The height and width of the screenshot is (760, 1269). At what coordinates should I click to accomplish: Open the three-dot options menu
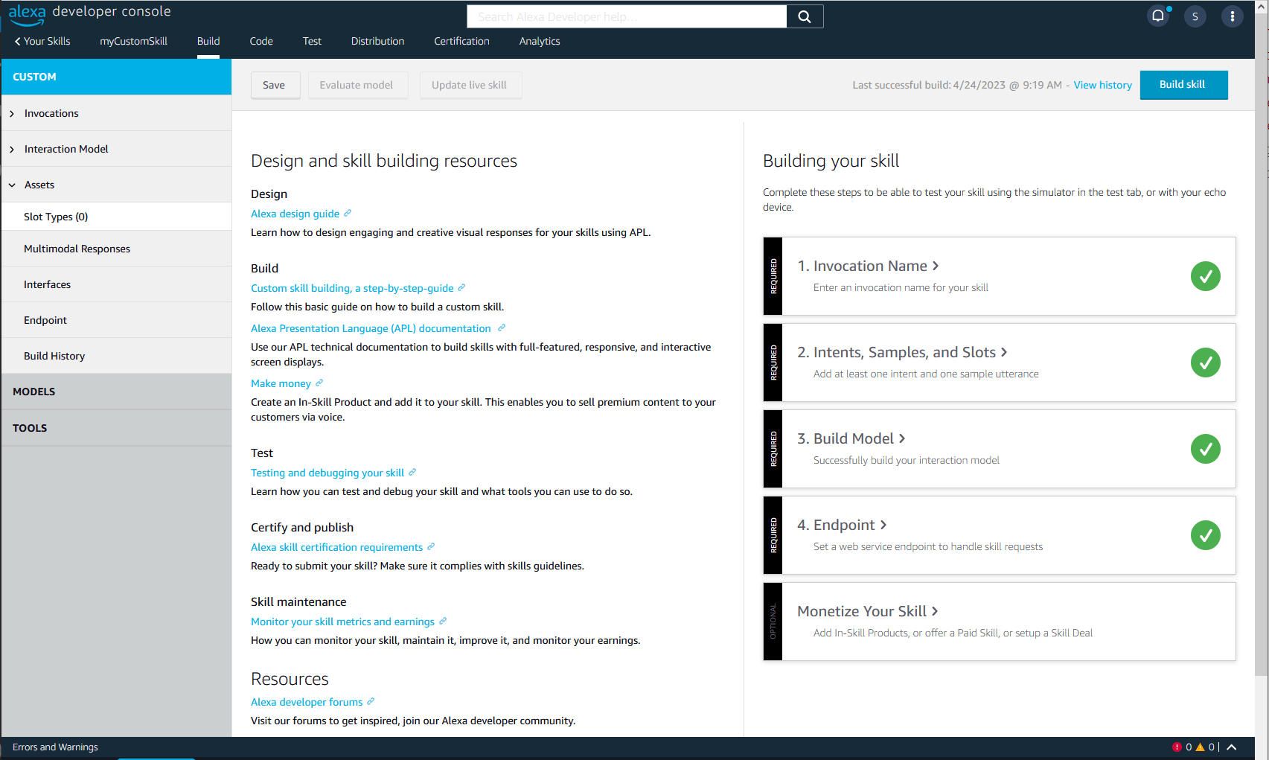1232,16
